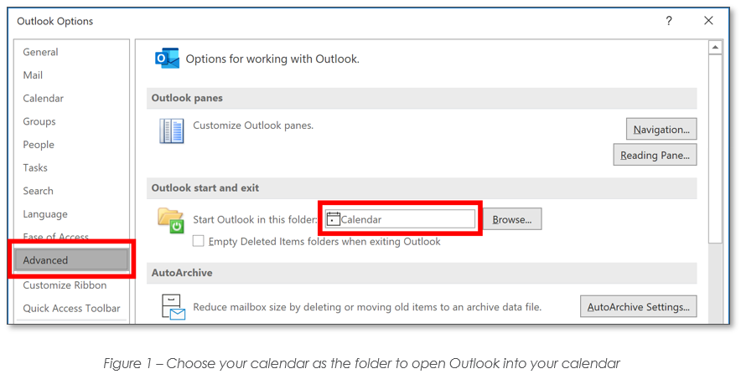Open the Groups options category
The width and height of the screenshot is (741, 374).
tap(39, 121)
